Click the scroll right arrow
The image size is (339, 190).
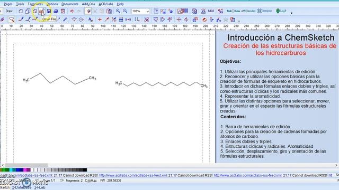pos(336,165)
